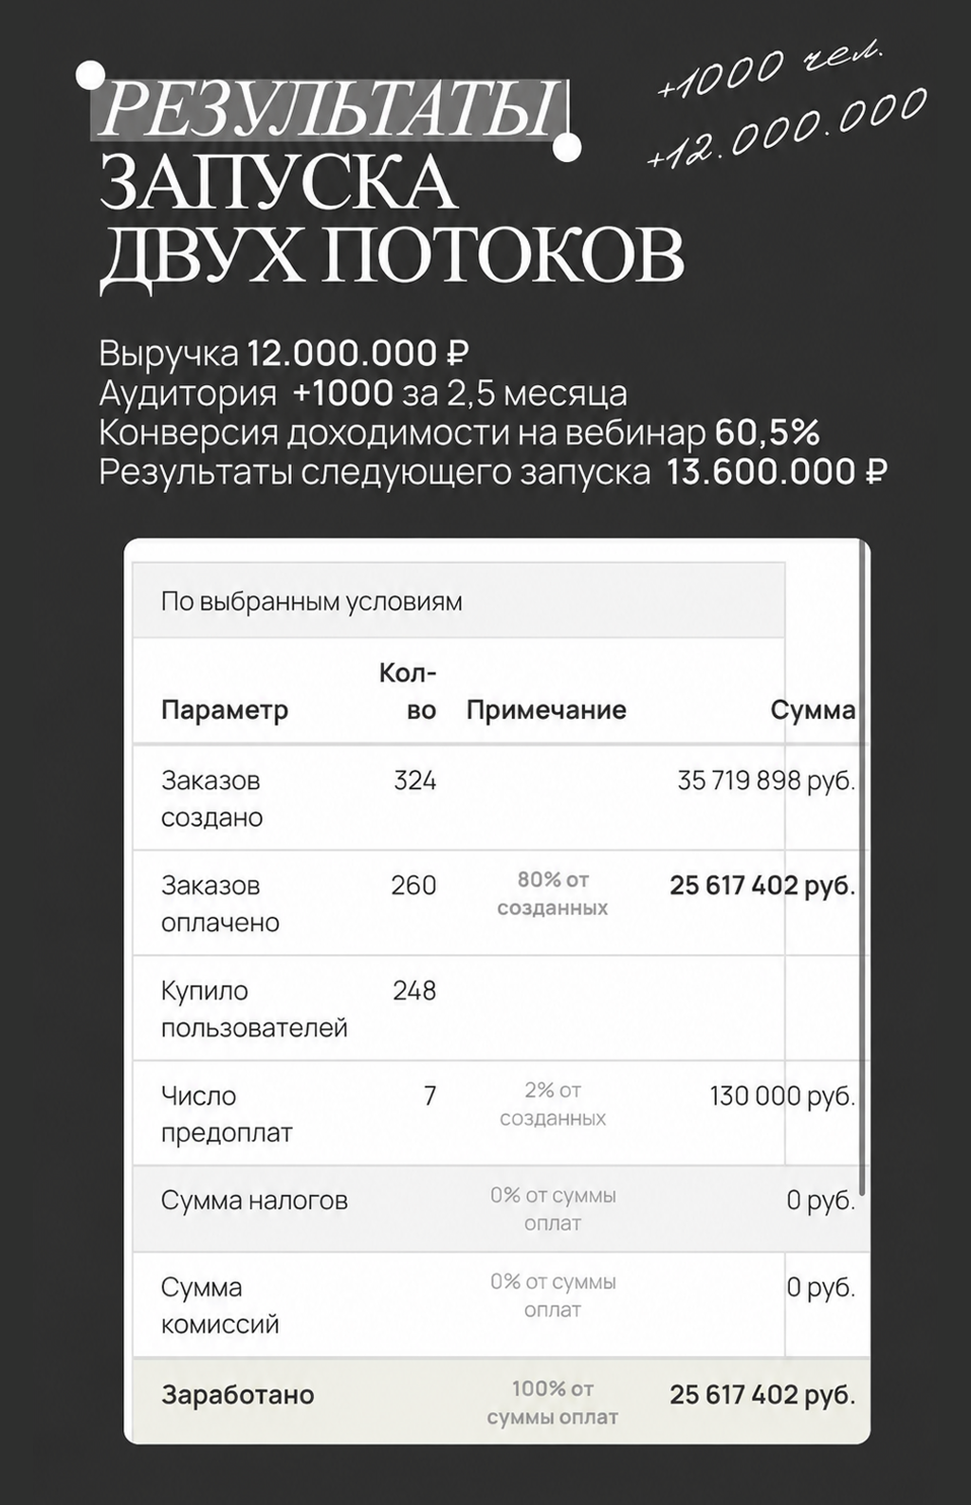Click the По выбранным условиям header bar

[x=459, y=601]
